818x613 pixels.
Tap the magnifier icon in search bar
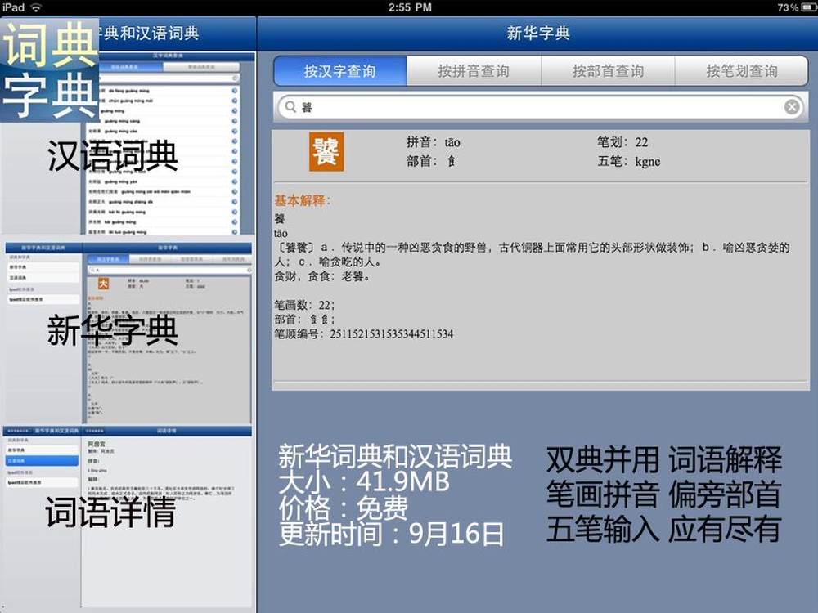coord(290,107)
